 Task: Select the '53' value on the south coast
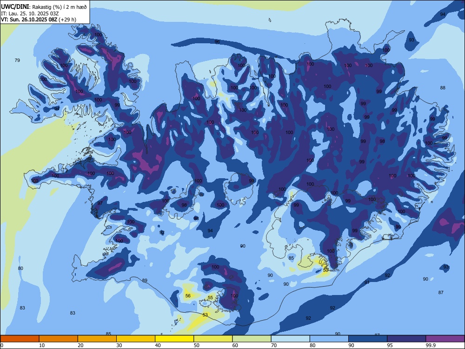click(205, 315)
